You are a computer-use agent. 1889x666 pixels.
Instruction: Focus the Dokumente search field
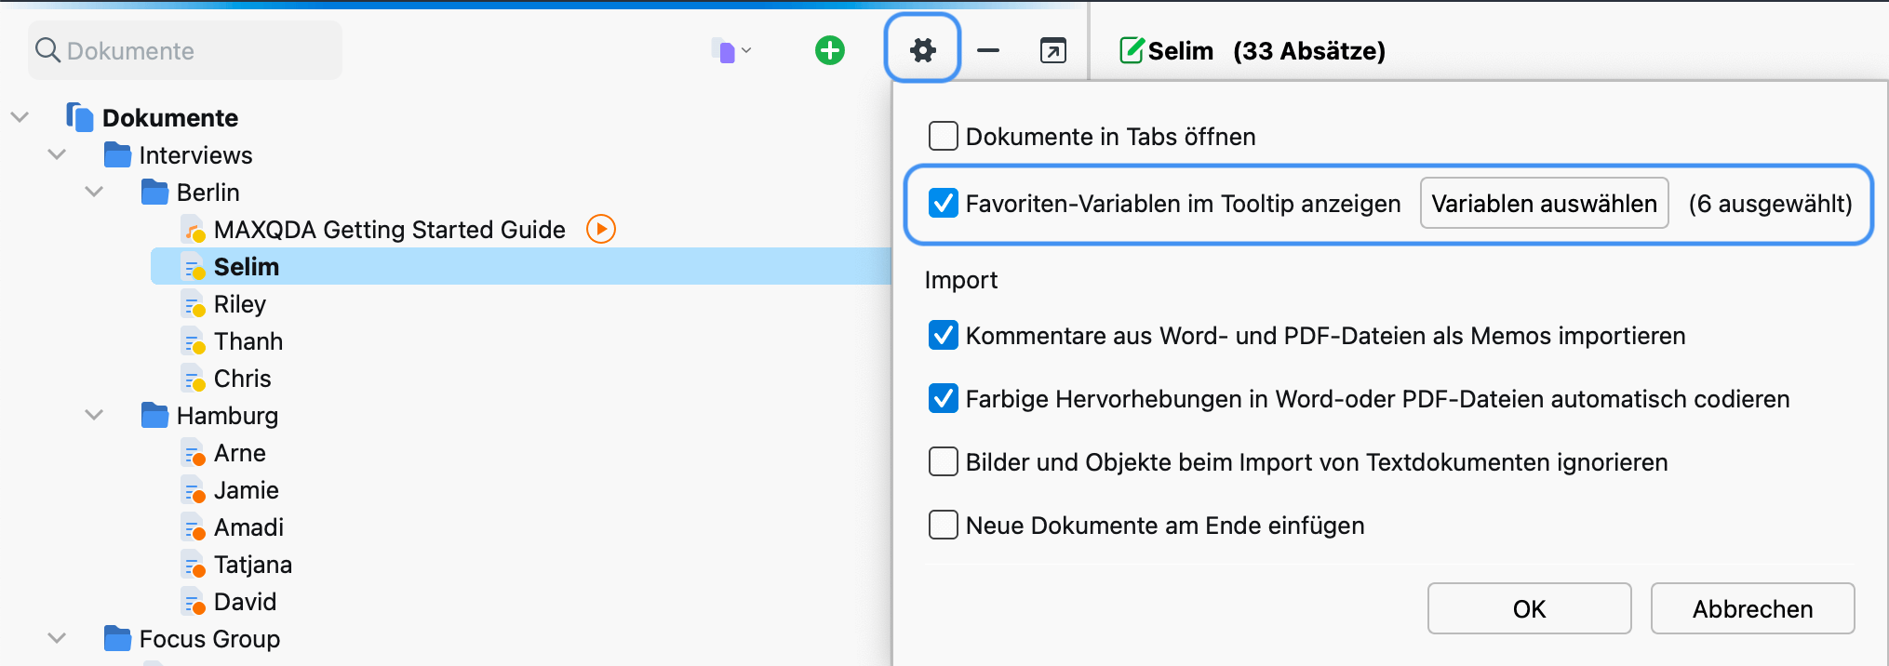coord(185,50)
